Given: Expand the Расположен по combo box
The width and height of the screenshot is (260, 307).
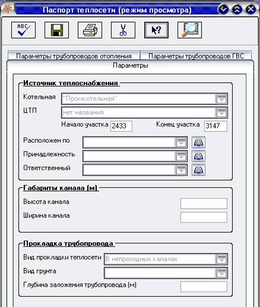Looking at the screenshot, I should coord(181,142).
